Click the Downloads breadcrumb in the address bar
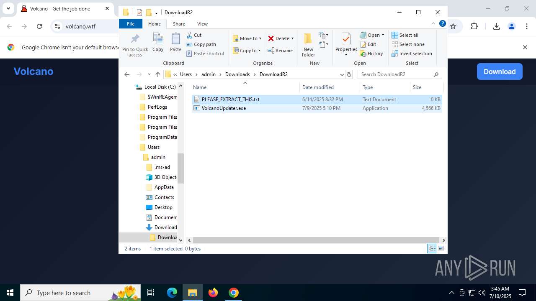 237,74
